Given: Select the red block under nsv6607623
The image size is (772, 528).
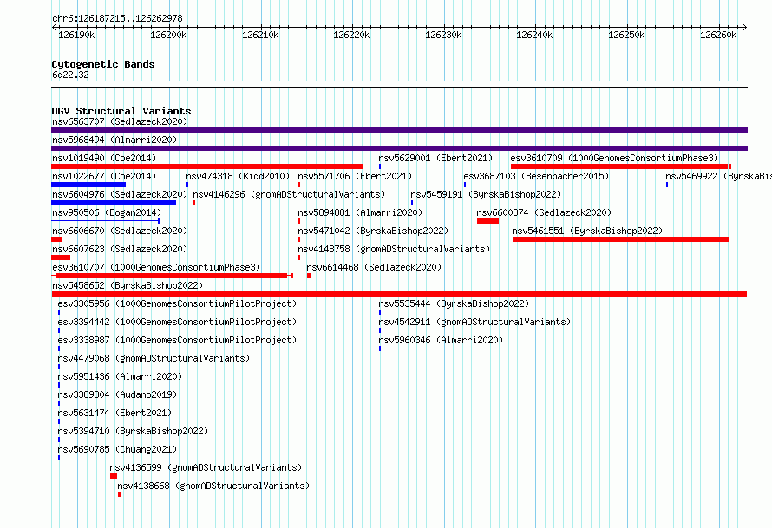Looking at the screenshot, I should click(x=61, y=257).
